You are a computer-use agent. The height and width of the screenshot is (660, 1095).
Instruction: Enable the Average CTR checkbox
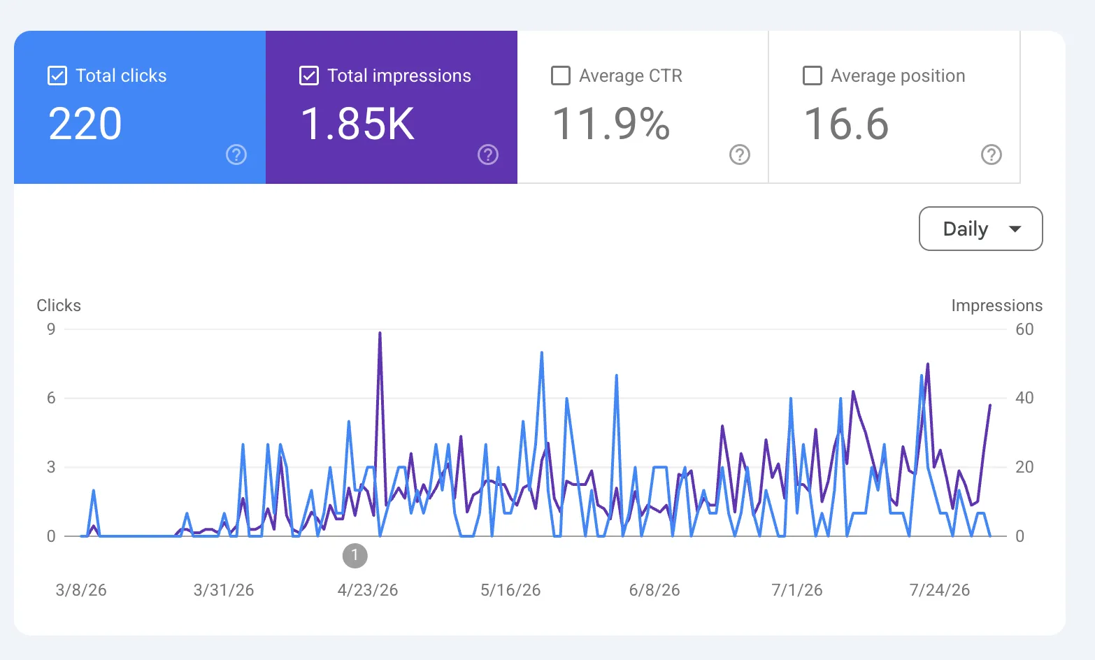[x=561, y=76]
